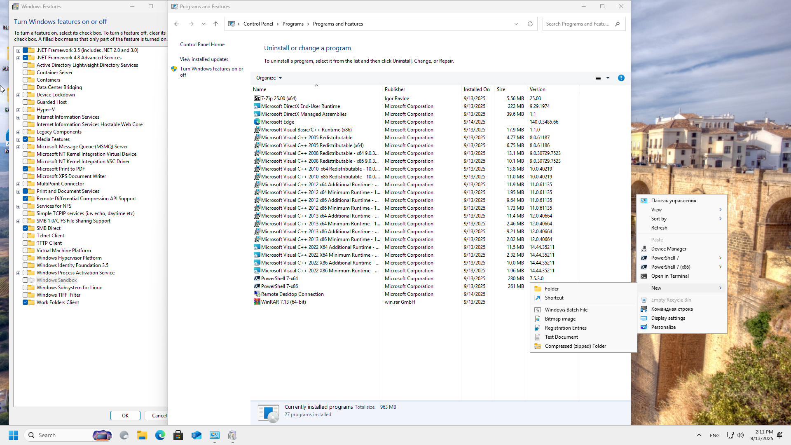Open Outlook from the taskbar
This screenshot has width=791, height=445.
click(197, 435)
